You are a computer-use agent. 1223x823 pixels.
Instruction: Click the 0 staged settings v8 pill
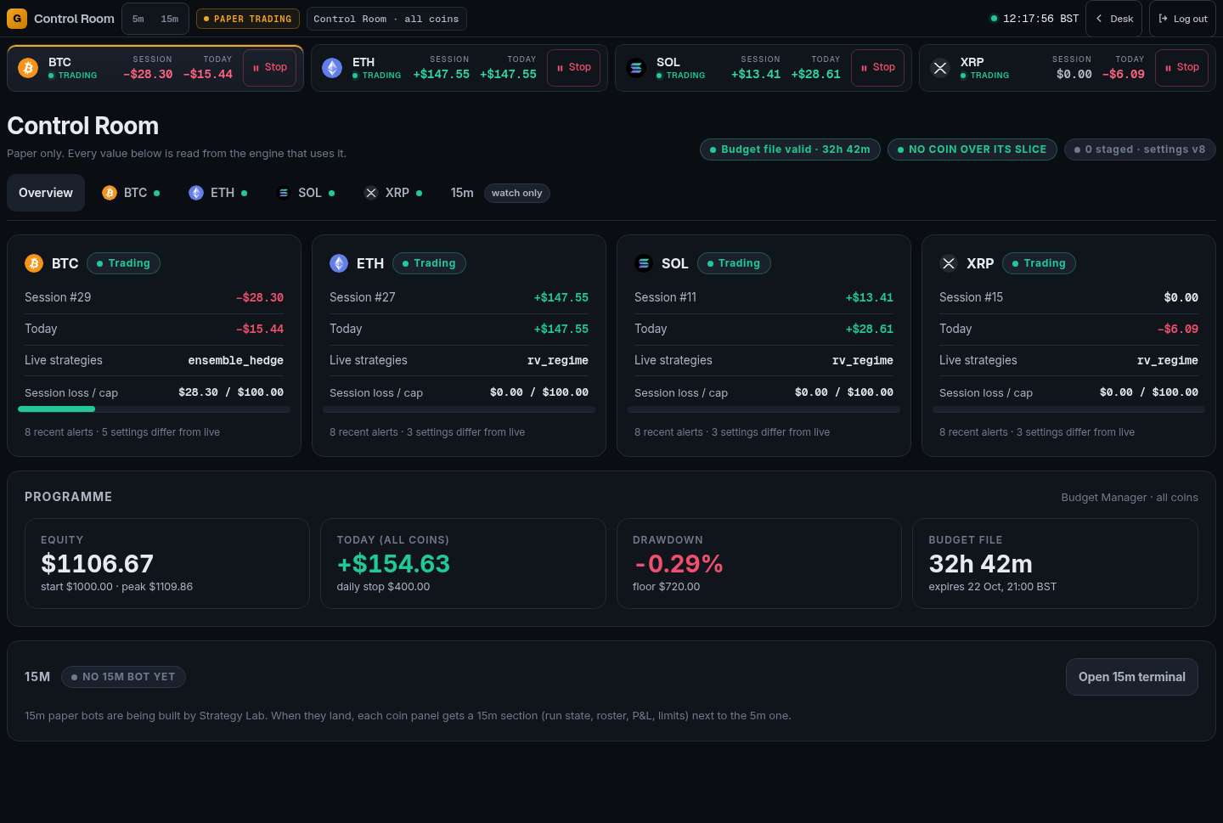[1140, 149]
